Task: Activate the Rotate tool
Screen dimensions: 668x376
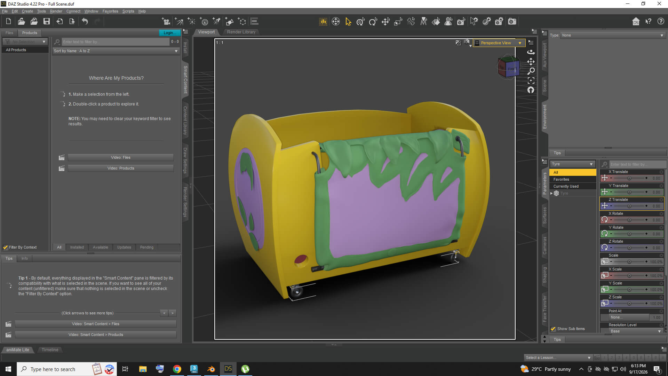Action: pos(373,22)
